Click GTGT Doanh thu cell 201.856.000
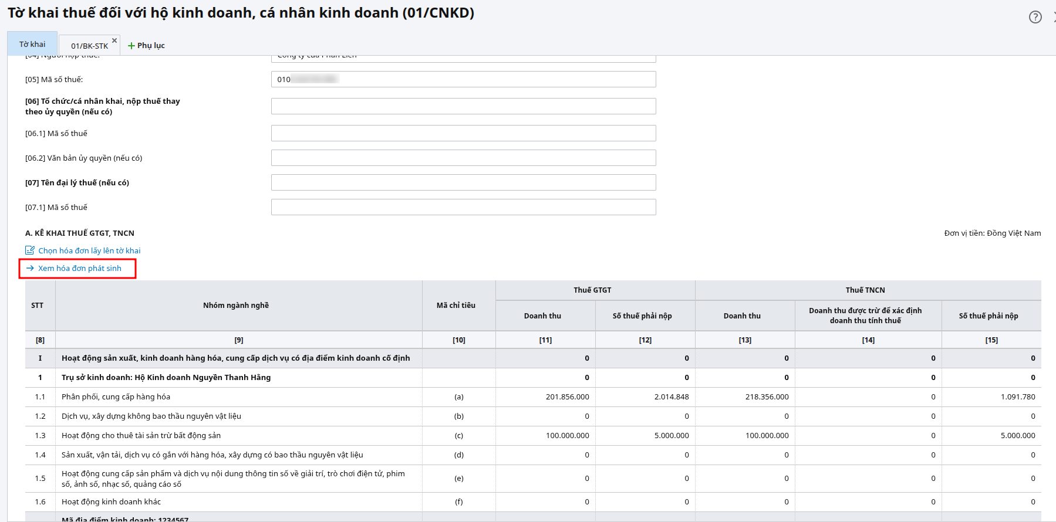Screen dimensions: 1056x522 (x=567, y=397)
